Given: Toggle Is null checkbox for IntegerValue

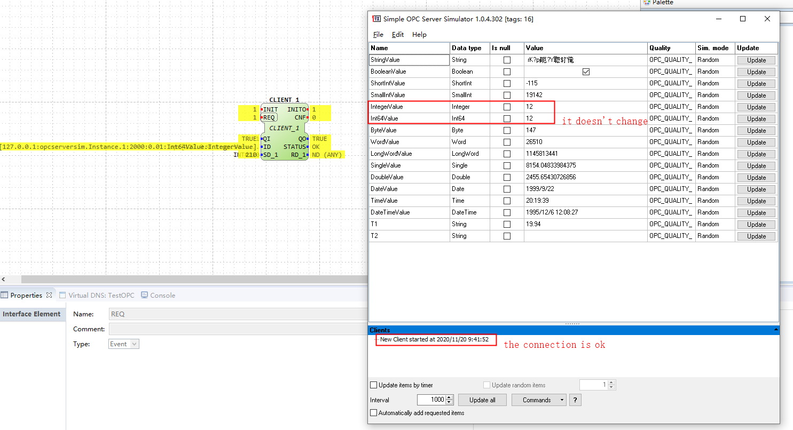Looking at the screenshot, I should 507,107.
